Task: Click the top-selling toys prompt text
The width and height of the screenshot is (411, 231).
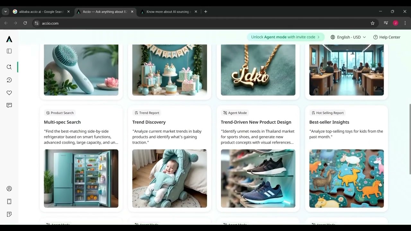Action: pyautogui.click(x=346, y=134)
